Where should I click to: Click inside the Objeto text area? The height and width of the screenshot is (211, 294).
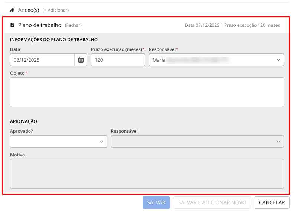pyautogui.click(x=147, y=92)
